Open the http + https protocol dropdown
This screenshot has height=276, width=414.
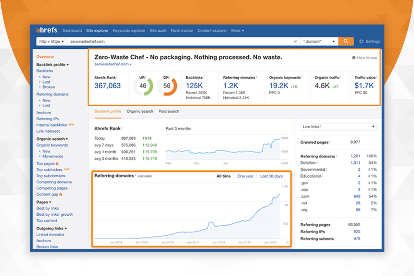52,41
